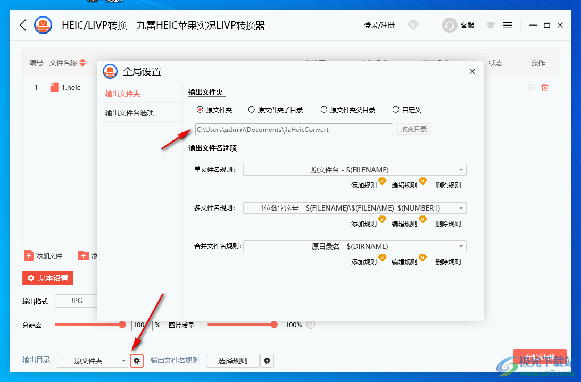Click 添加规则 under 合并文件名规则

[x=364, y=262]
